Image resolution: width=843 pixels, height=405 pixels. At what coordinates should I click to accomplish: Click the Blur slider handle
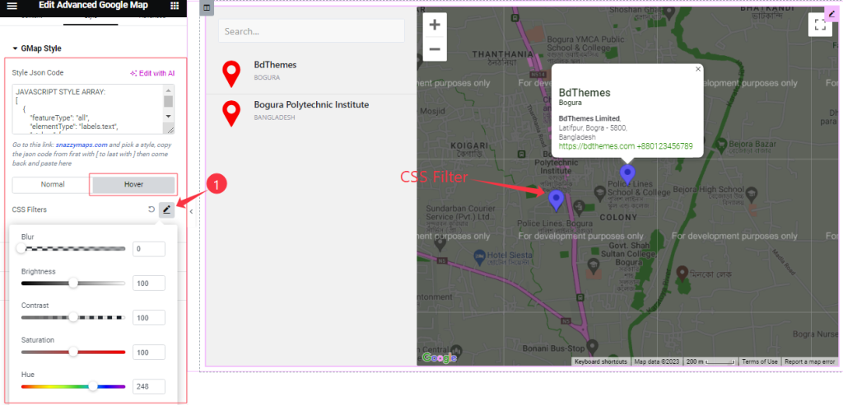(x=21, y=248)
